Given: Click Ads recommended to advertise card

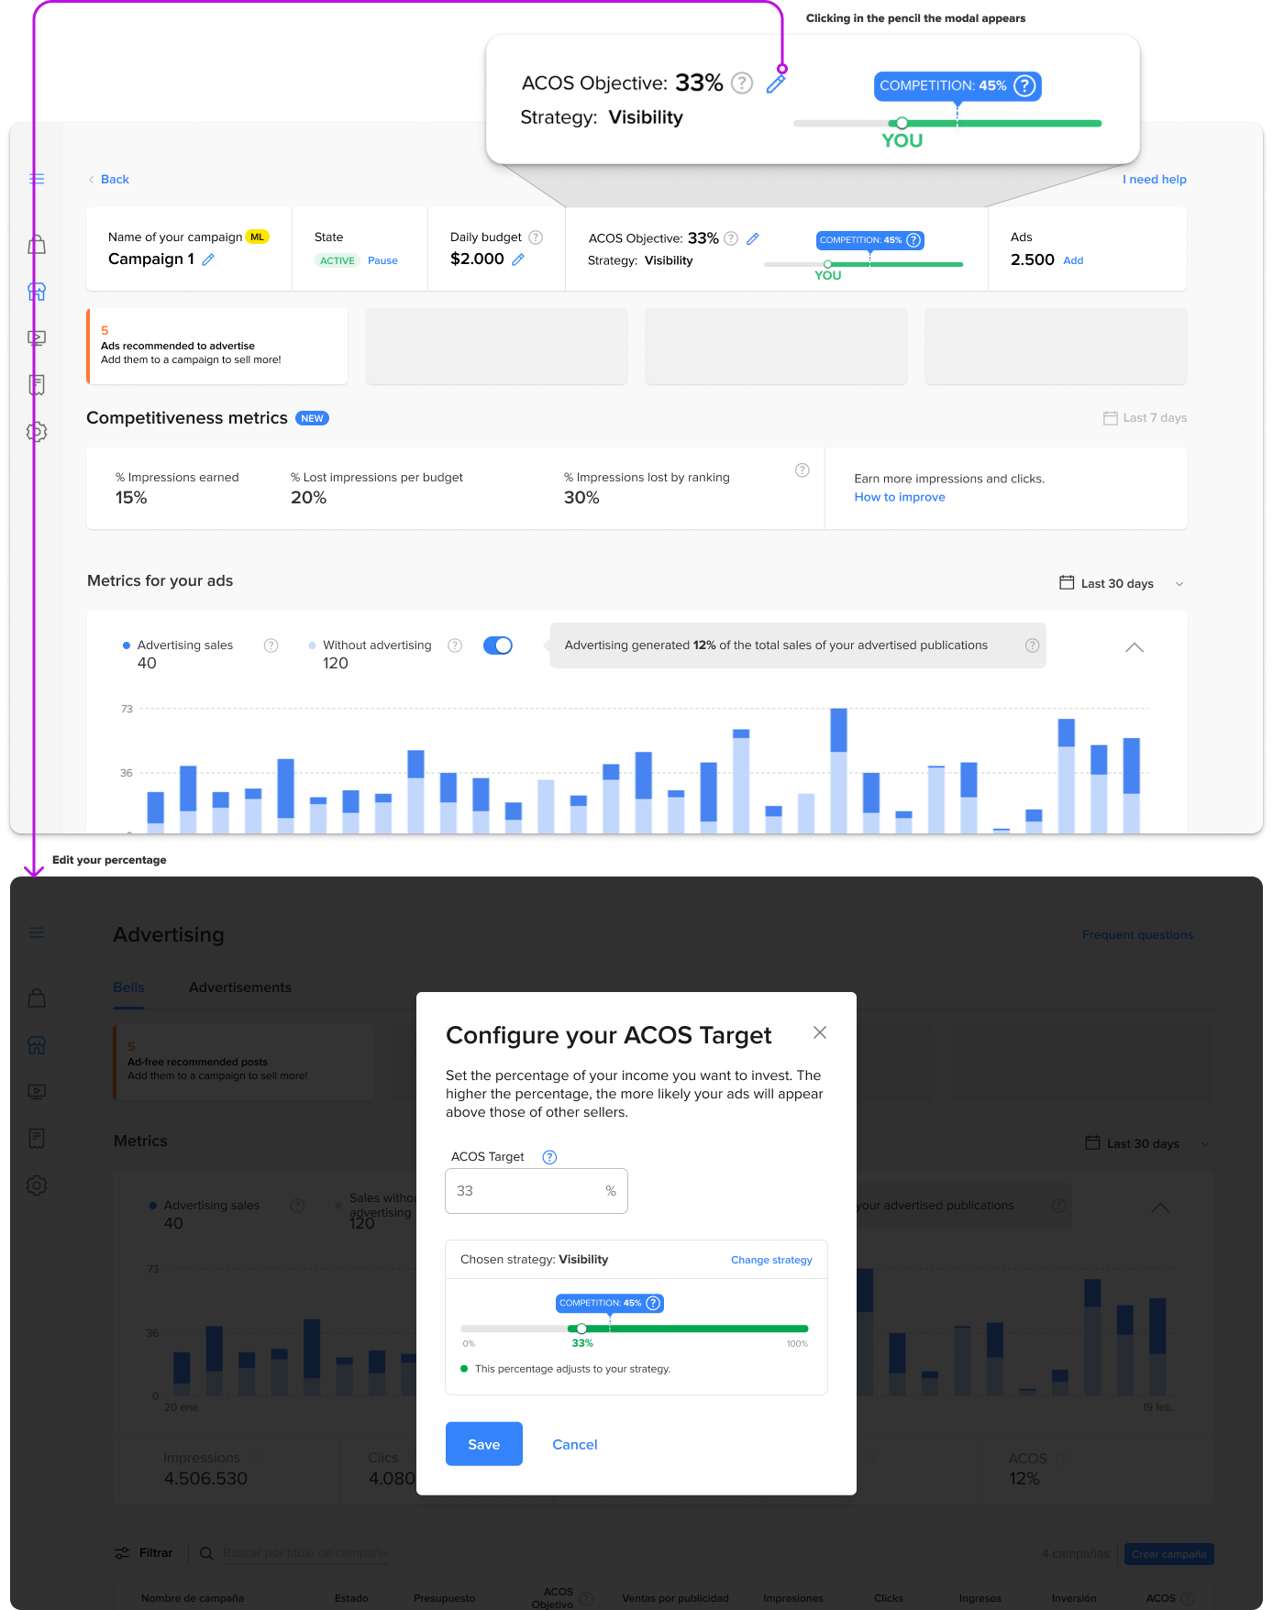Looking at the screenshot, I should point(217,346).
